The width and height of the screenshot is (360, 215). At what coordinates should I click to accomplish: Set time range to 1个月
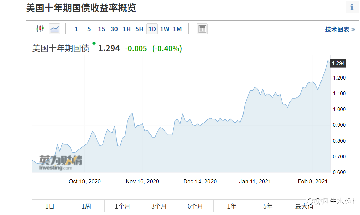coord(122,206)
